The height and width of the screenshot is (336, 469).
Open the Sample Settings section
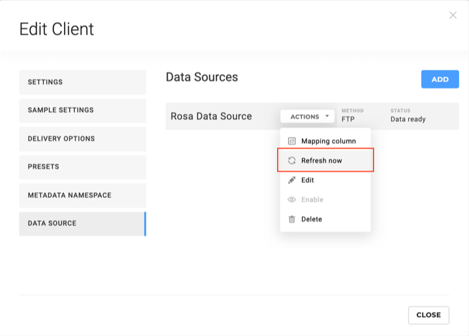(82, 110)
